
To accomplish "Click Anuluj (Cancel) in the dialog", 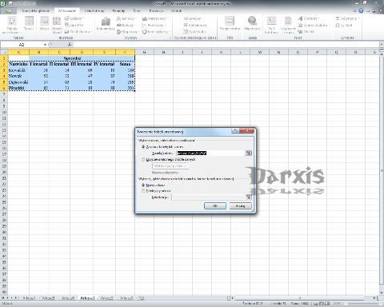I will pyautogui.click(x=240, y=205).
